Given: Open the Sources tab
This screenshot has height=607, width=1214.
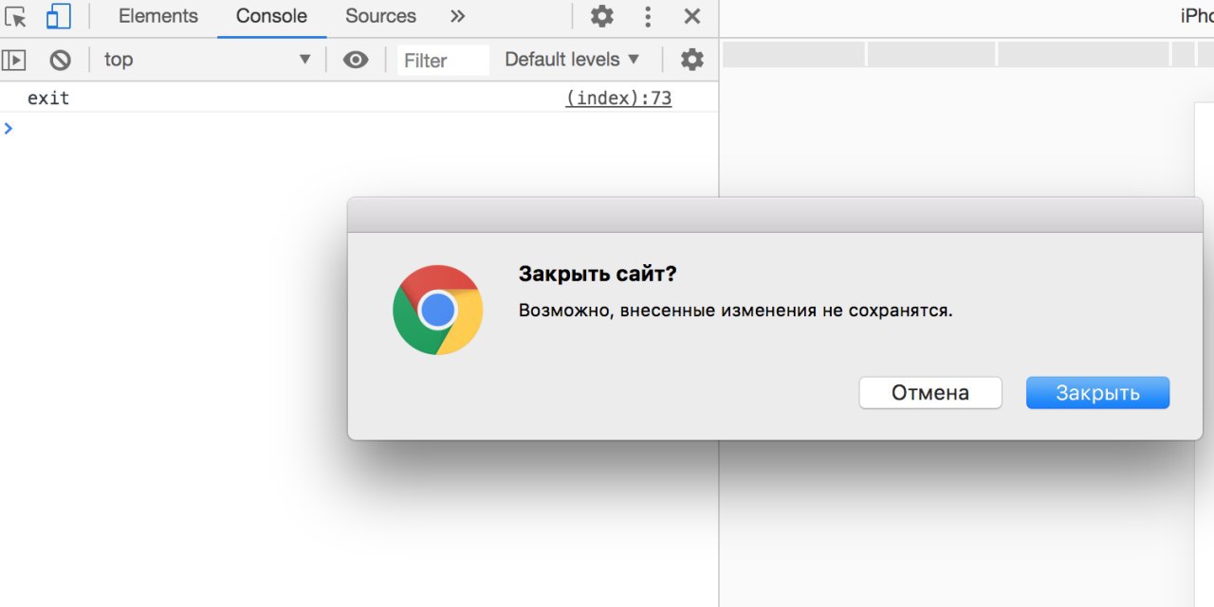Looking at the screenshot, I should click(x=380, y=16).
